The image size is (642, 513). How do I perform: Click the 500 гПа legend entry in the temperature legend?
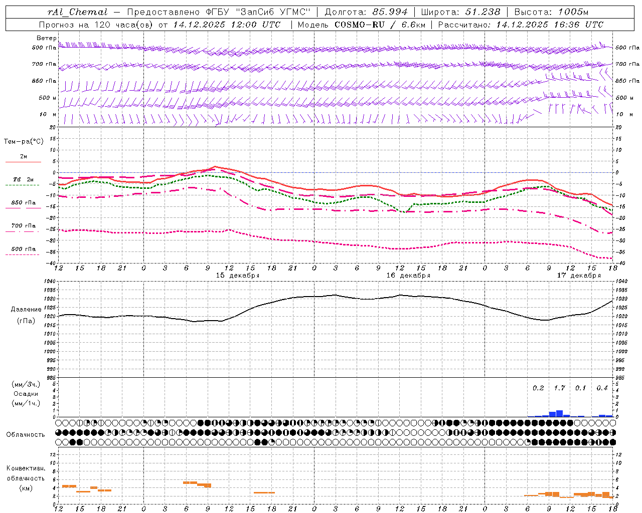pos(24,248)
